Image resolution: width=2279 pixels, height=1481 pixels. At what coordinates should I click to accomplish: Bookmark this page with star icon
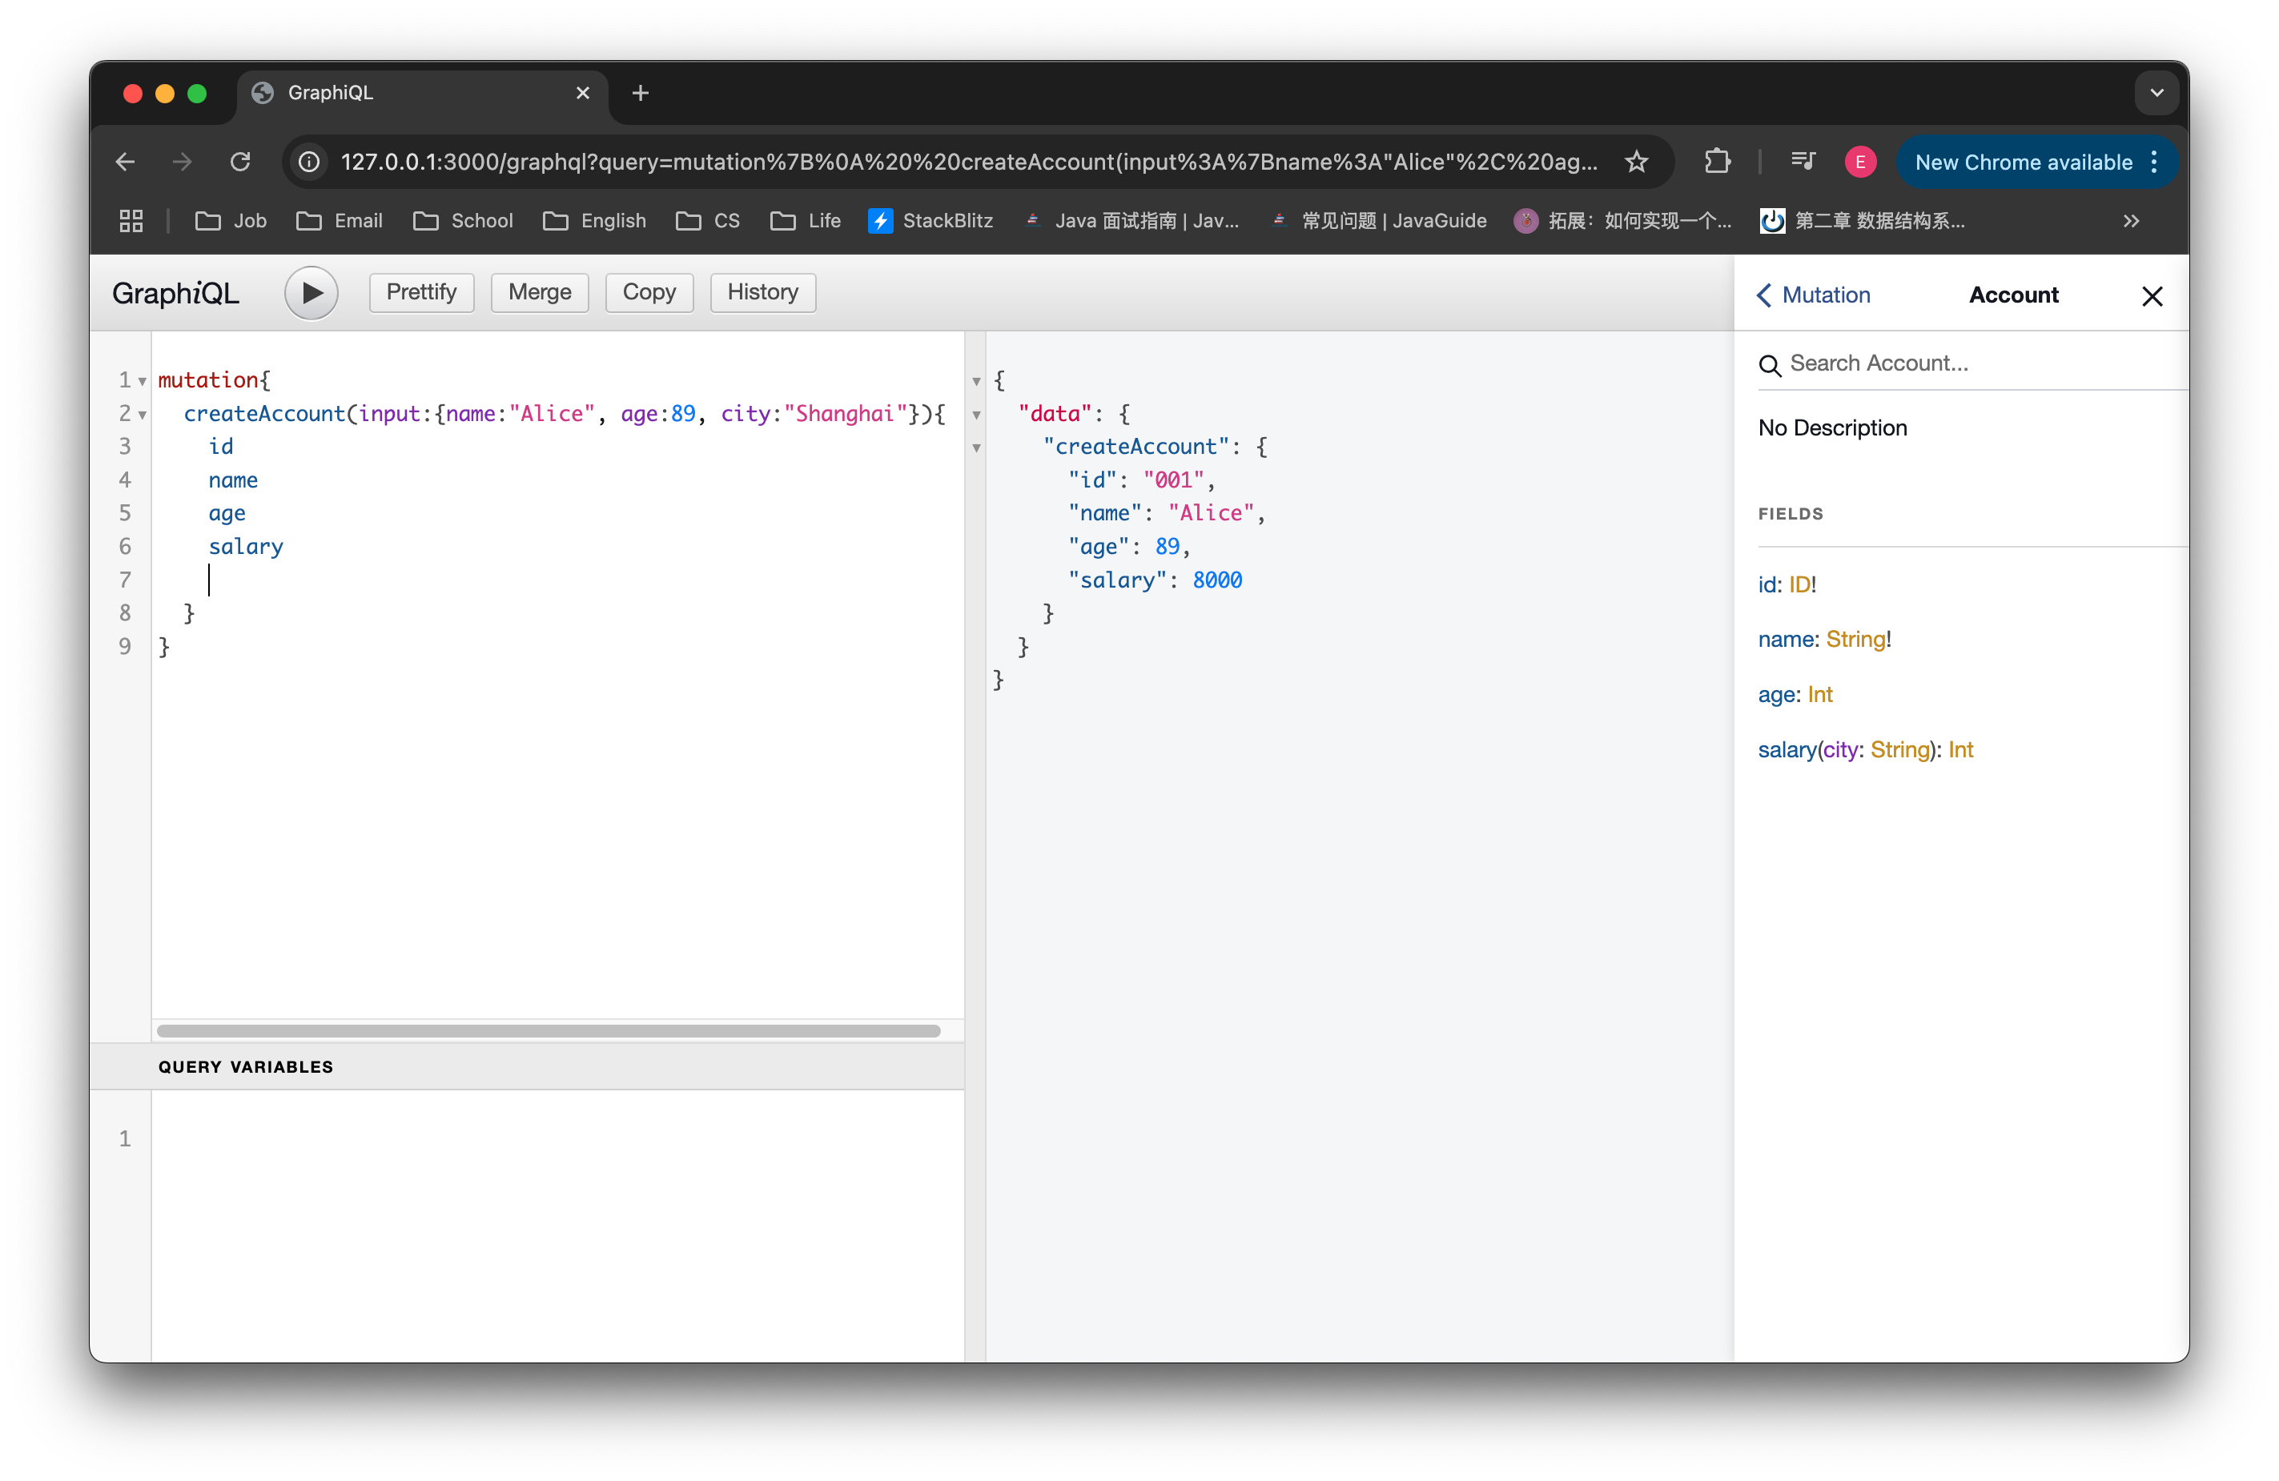tap(1637, 162)
